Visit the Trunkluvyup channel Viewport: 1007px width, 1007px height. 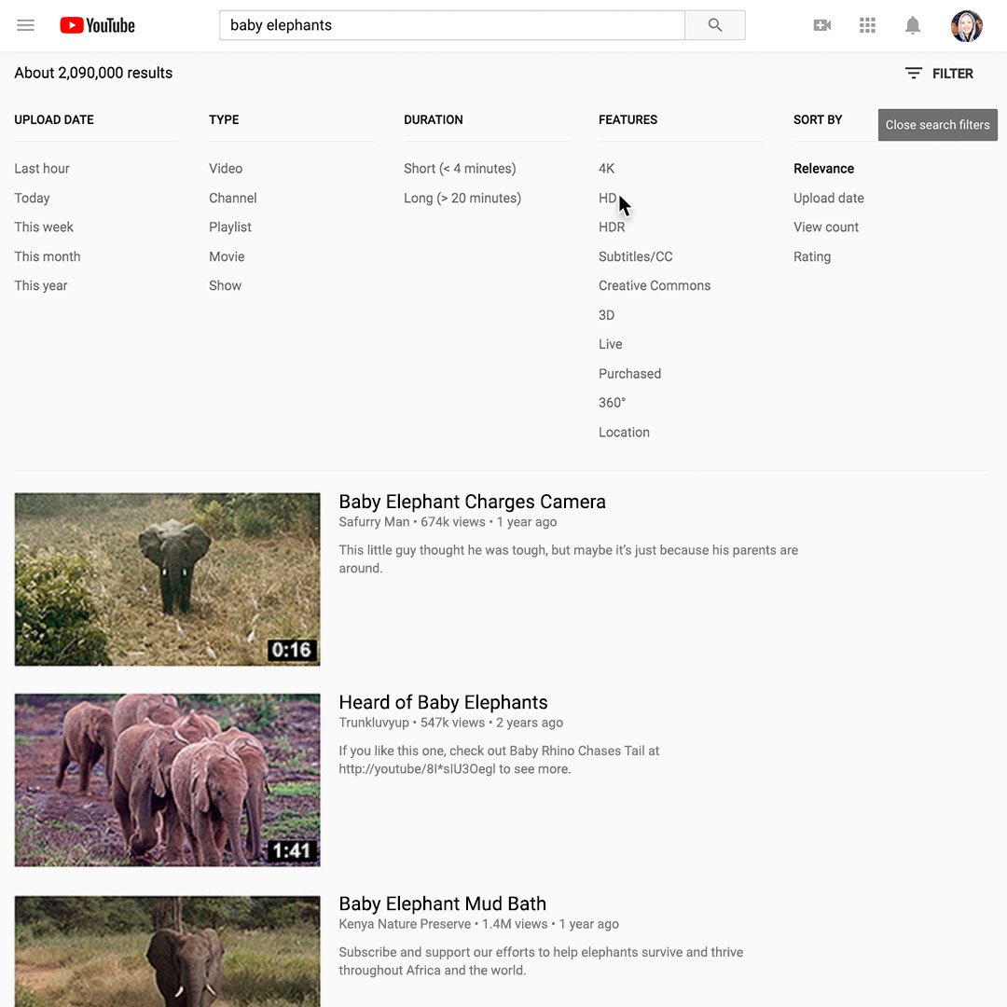click(374, 723)
